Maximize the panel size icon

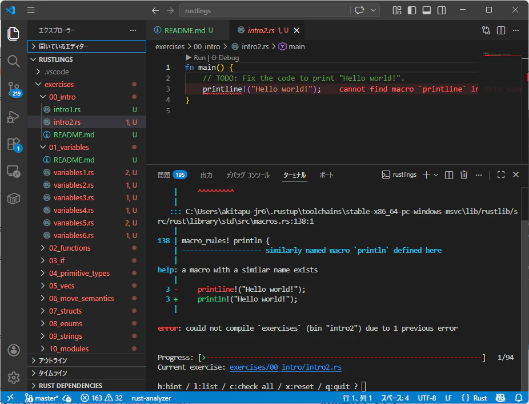point(501,175)
